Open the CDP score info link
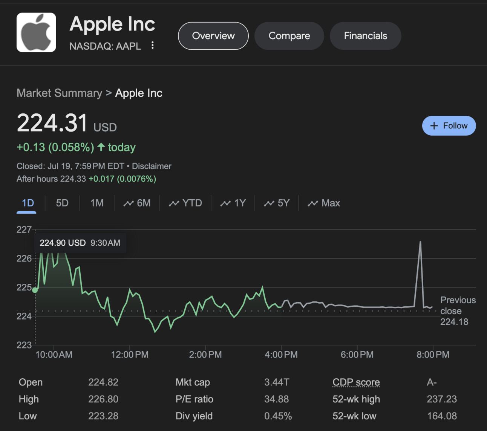 356,382
